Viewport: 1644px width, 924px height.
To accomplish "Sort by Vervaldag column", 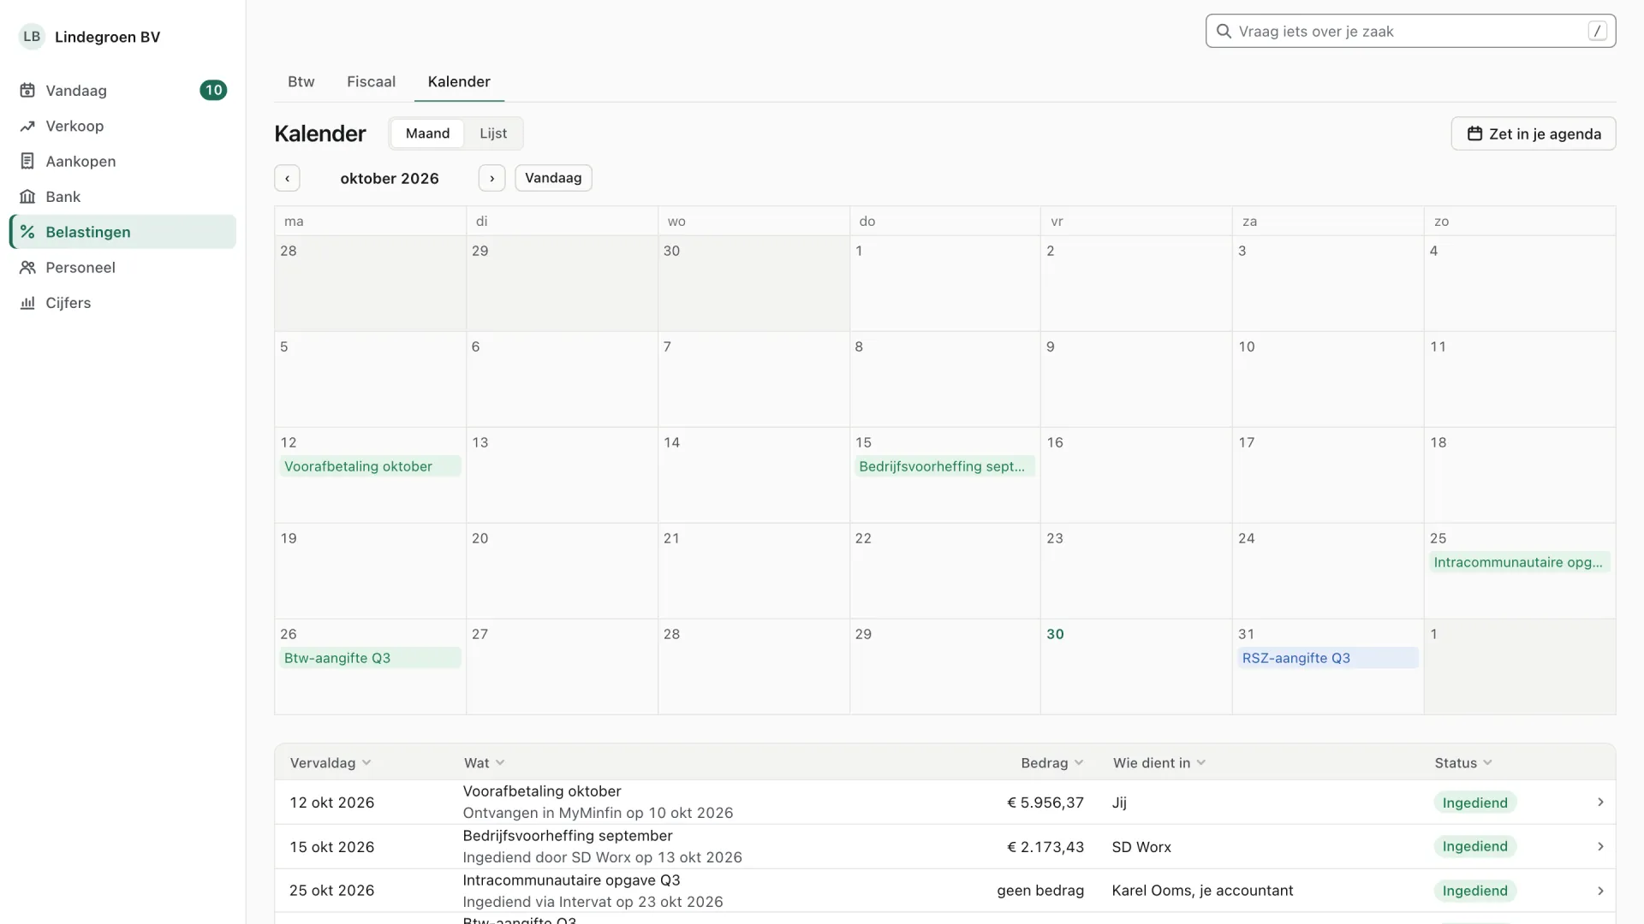I will click(x=331, y=763).
